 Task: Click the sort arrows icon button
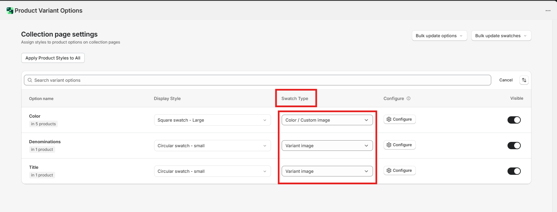point(524,80)
